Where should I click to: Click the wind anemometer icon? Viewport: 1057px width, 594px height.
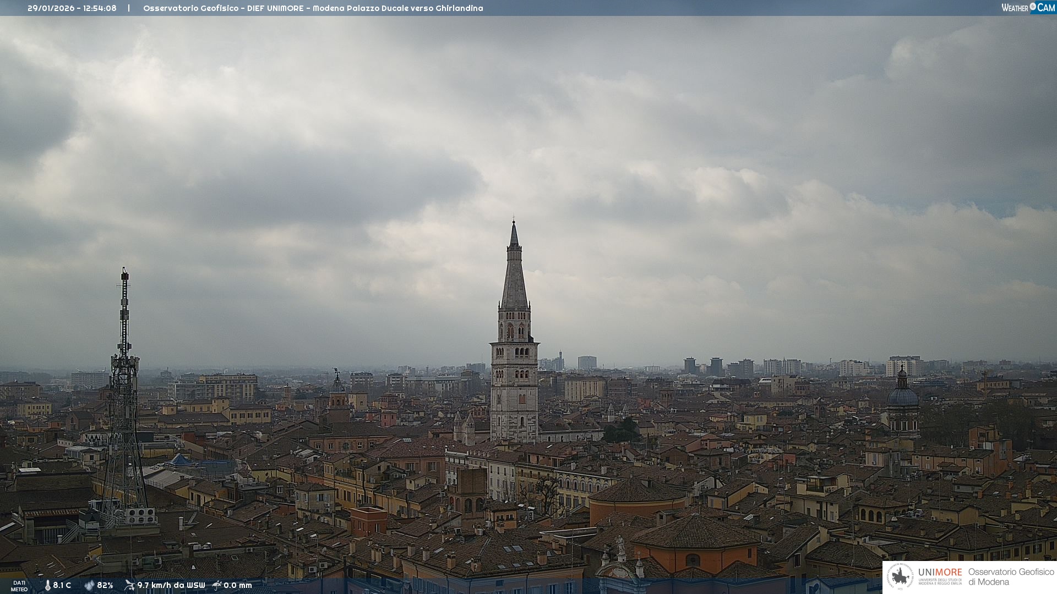coord(129,585)
